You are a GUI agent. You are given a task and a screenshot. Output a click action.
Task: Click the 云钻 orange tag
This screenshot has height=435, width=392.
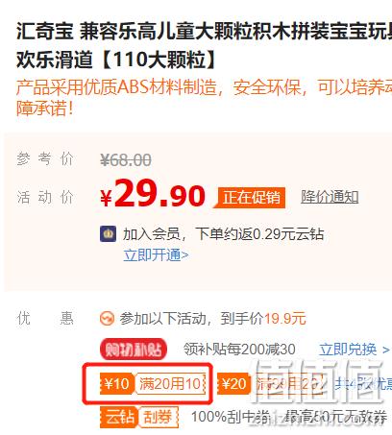119,417
